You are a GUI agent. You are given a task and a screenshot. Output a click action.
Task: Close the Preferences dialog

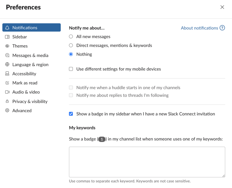tap(222, 7)
